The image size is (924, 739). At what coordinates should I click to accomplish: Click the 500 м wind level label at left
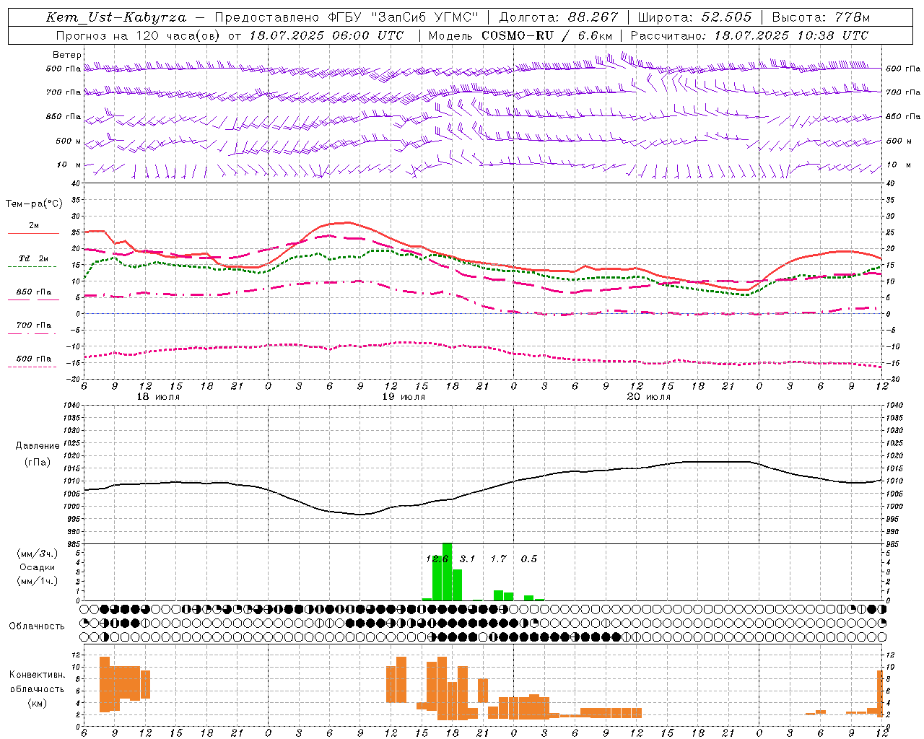tap(69, 141)
